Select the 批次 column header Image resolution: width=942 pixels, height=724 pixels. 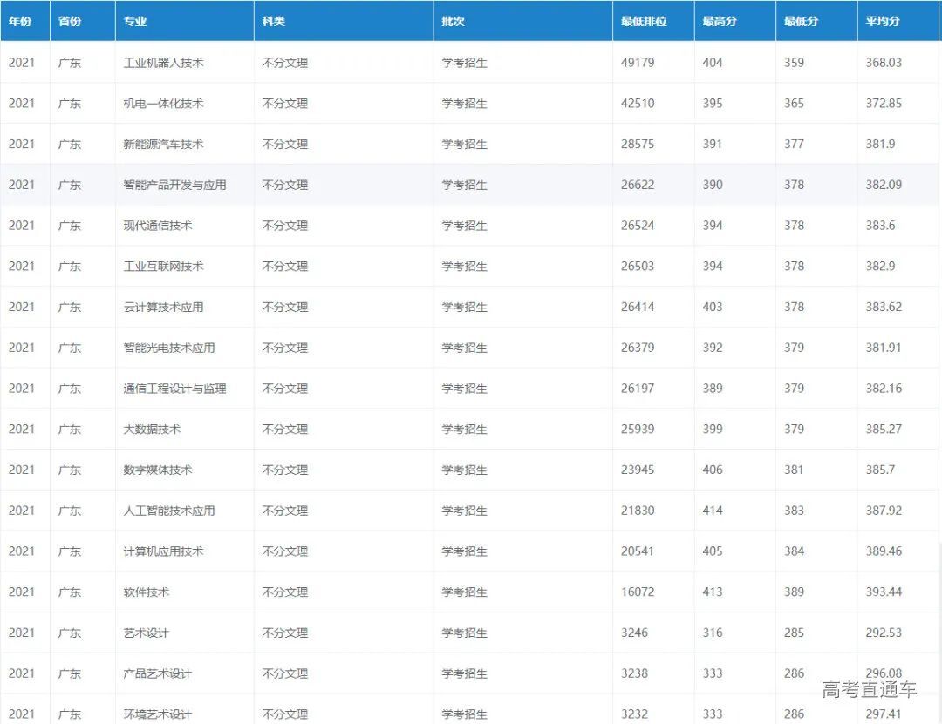click(454, 21)
